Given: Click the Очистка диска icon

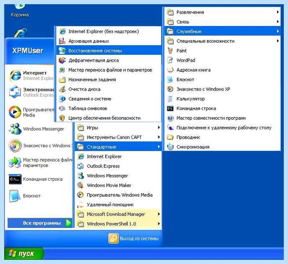Looking at the screenshot, I should click(x=62, y=89).
